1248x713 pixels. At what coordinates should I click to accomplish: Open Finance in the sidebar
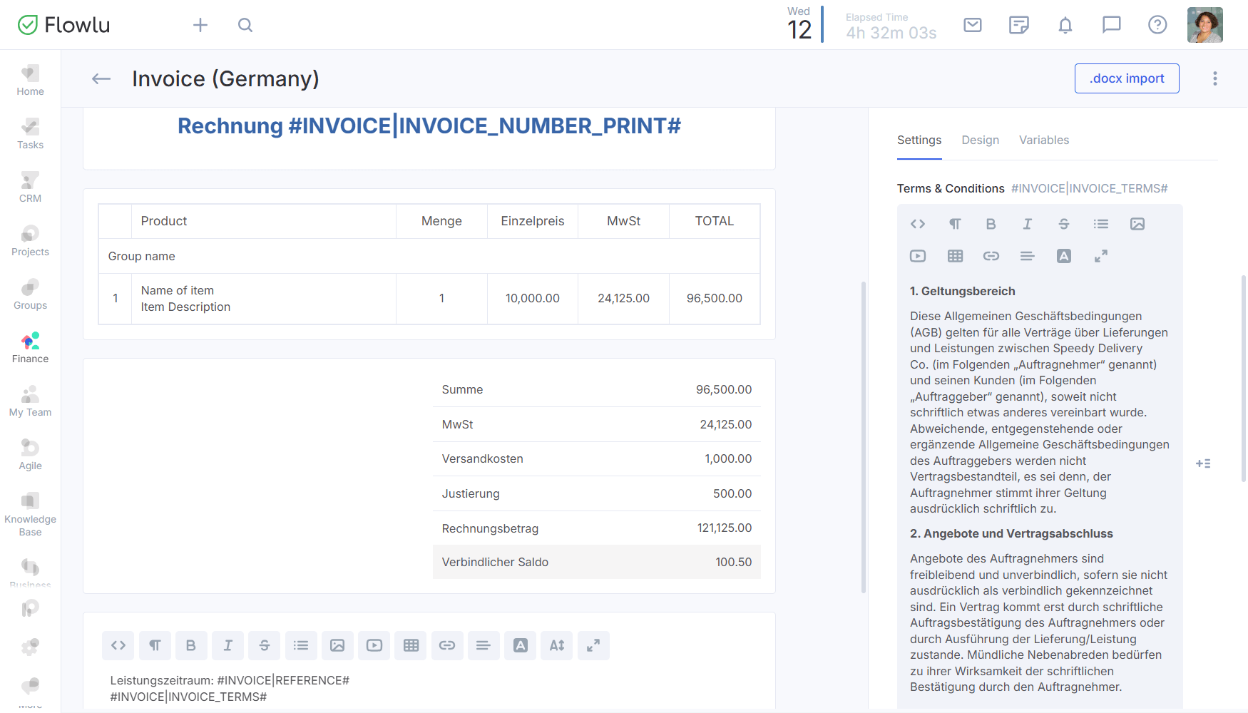point(30,348)
